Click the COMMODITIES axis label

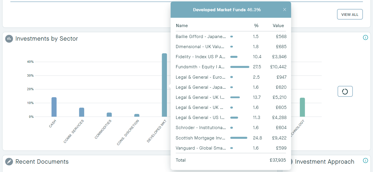point(103,129)
